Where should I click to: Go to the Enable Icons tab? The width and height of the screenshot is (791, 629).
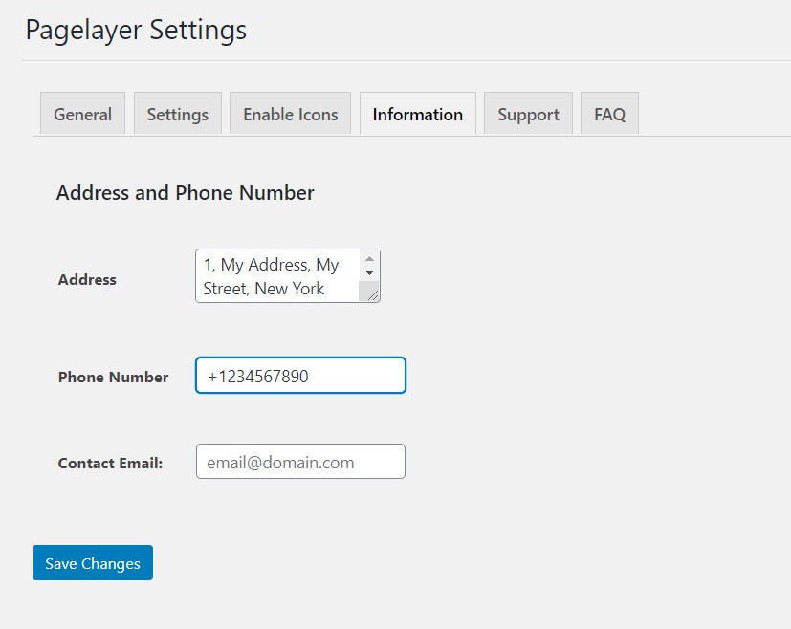pos(290,114)
